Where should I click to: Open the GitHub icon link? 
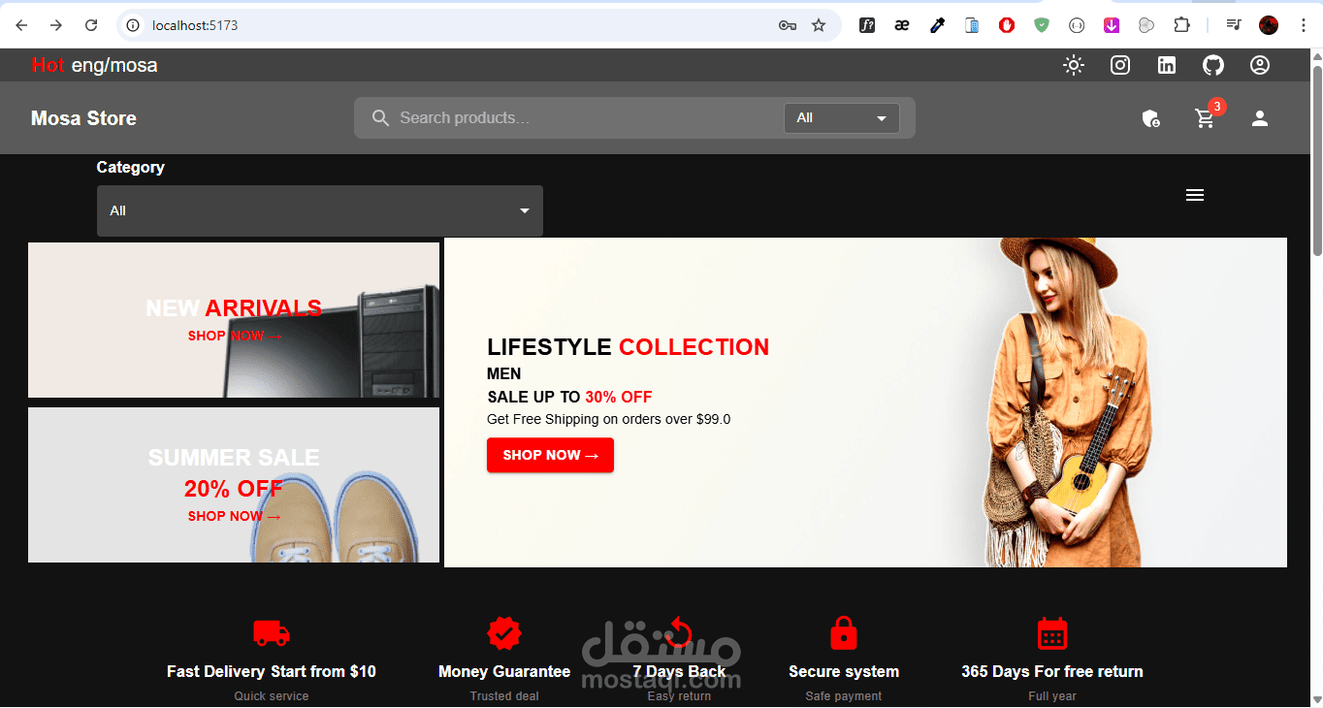[1213, 65]
